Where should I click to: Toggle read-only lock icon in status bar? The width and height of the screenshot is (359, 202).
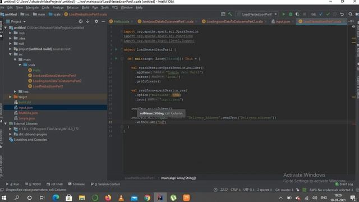297,190
